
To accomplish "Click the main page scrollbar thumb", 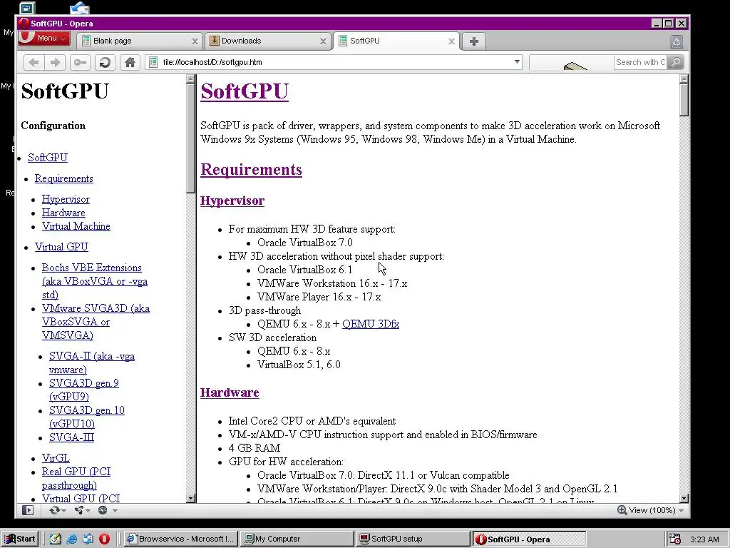I will [684, 100].
